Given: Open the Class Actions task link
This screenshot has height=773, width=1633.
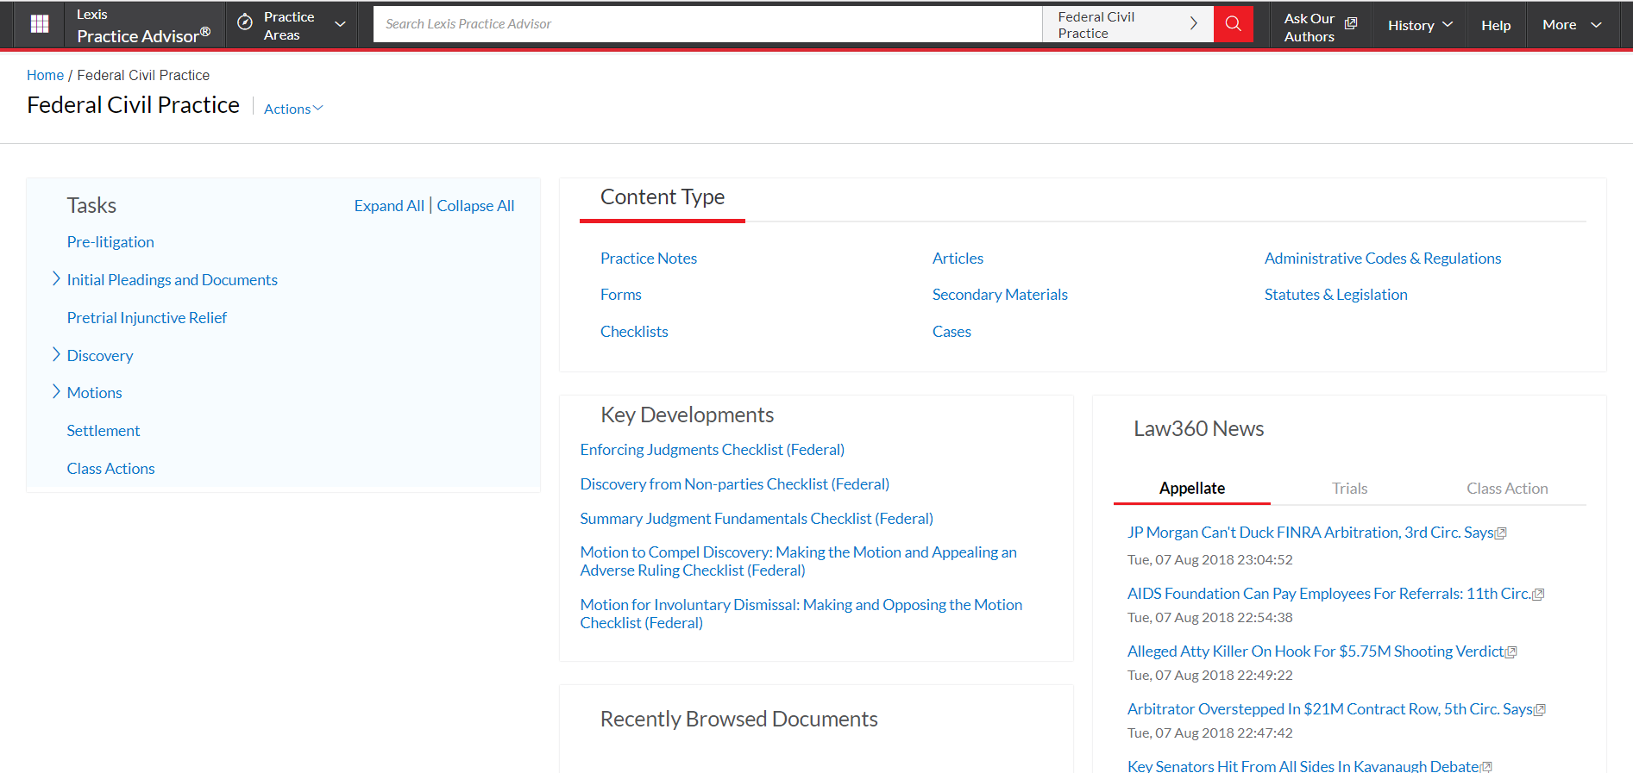Looking at the screenshot, I should [110, 469].
